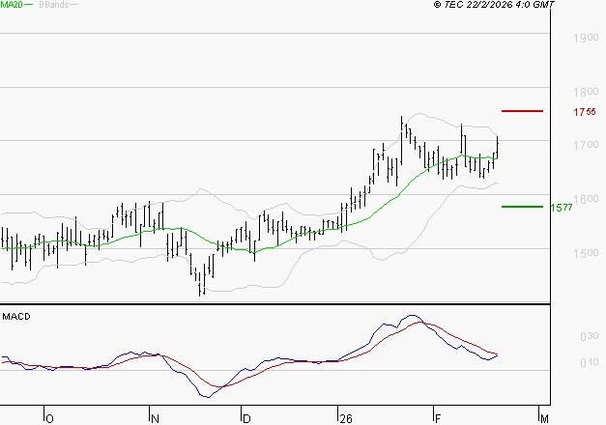Click the red resistance line at 1755
The image size is (606, 425).
[522, 111]
